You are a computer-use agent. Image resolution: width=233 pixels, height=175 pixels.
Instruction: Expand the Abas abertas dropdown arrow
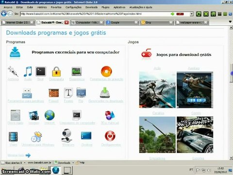(x=25, y=162)
